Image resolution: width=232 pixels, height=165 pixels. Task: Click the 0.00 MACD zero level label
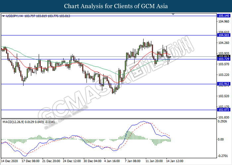[x=221, y=139]
